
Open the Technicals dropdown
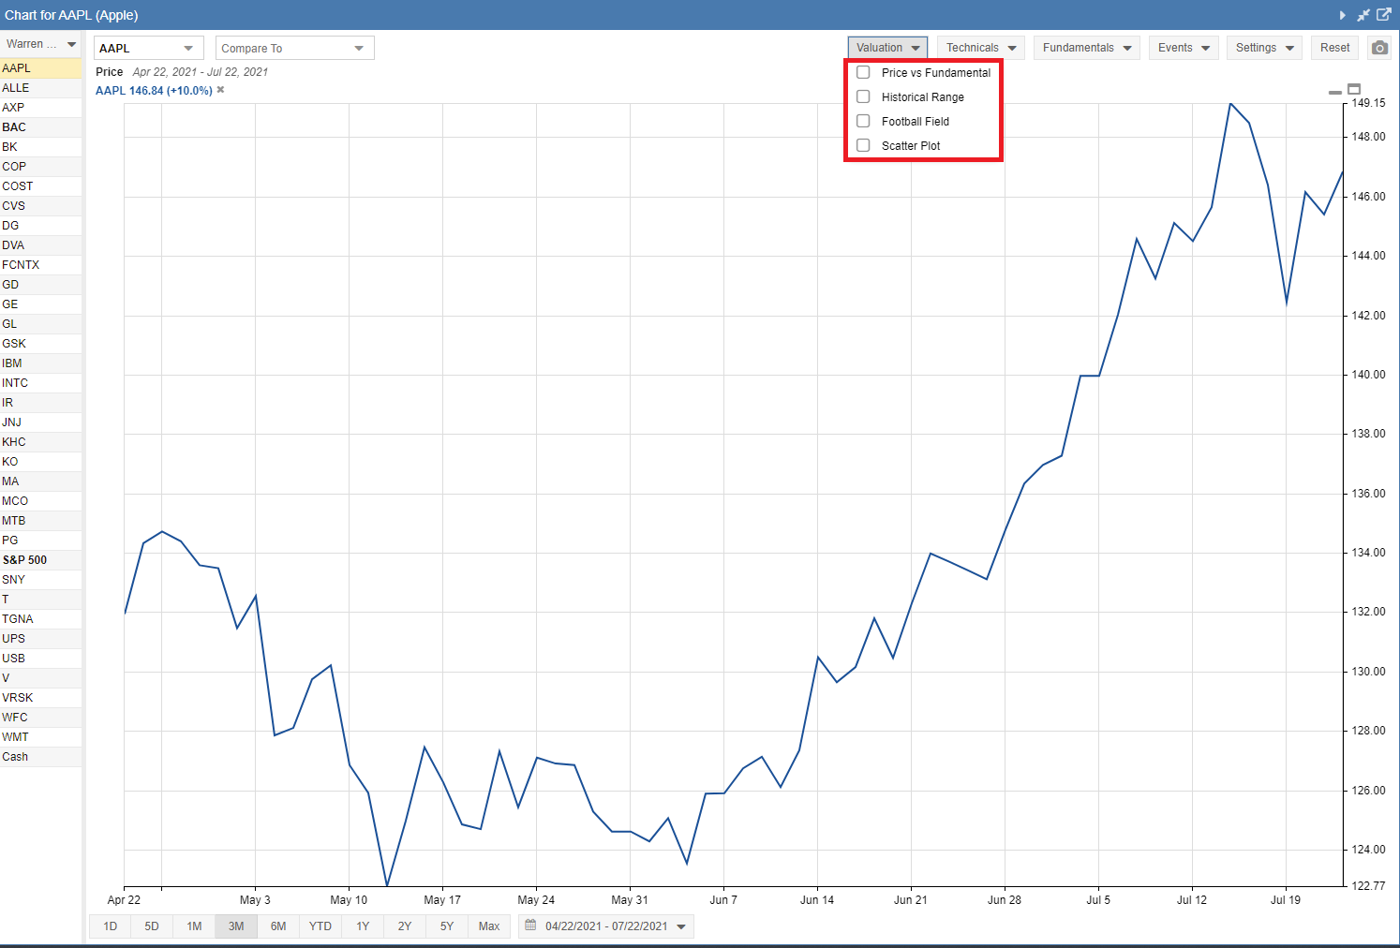[x=980, y=48]
